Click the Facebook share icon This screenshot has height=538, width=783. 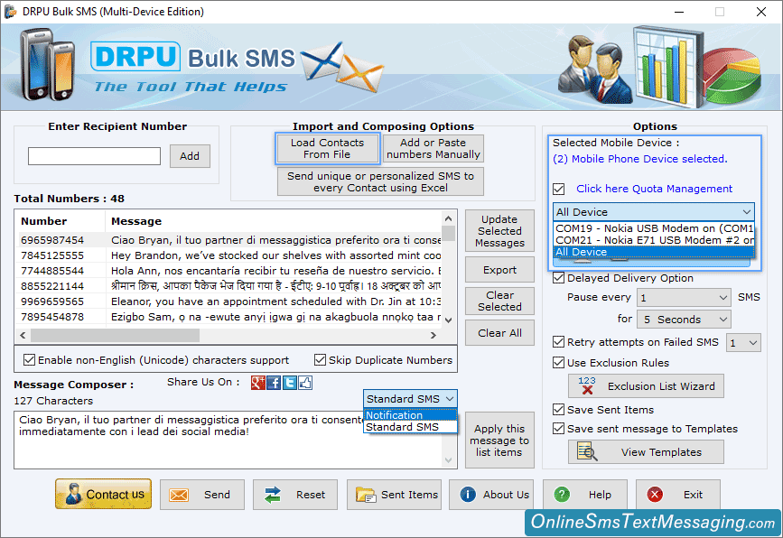click(274, 383)
